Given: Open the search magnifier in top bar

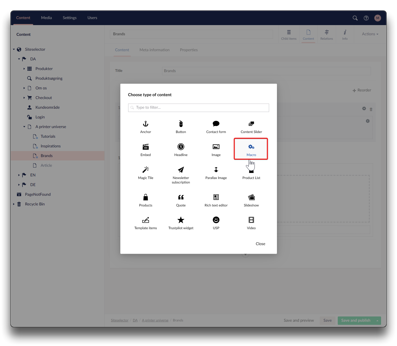Looking at the screenshot, I should tap(355, 18).
